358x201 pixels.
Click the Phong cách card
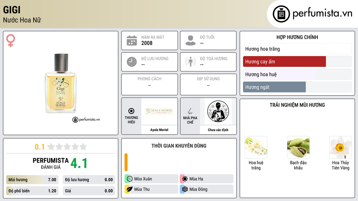(150, 84)
